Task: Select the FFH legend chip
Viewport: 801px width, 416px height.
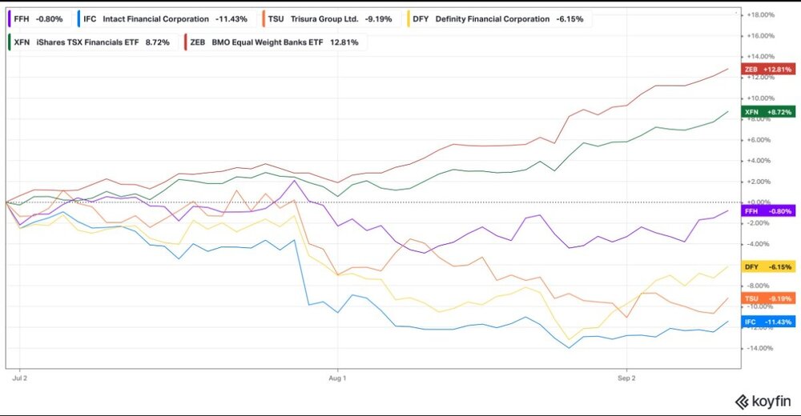Action: coord(37,19)
